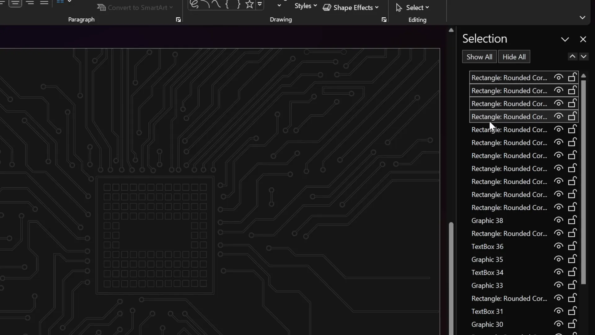Hide Graphic 38 using its eye icon
The height and width of the screenshot is (335, 595).
(x=558, y=220)
